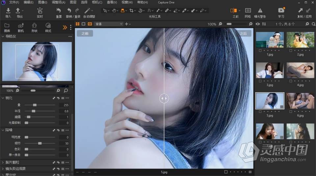Click the 导入 import icon

coord(8,11)
